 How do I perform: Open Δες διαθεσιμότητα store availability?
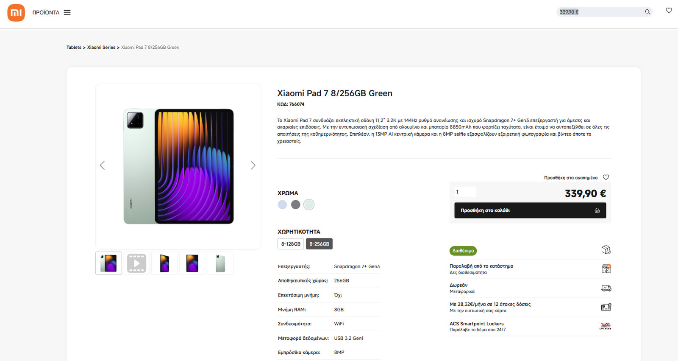(x=468, y=273)
